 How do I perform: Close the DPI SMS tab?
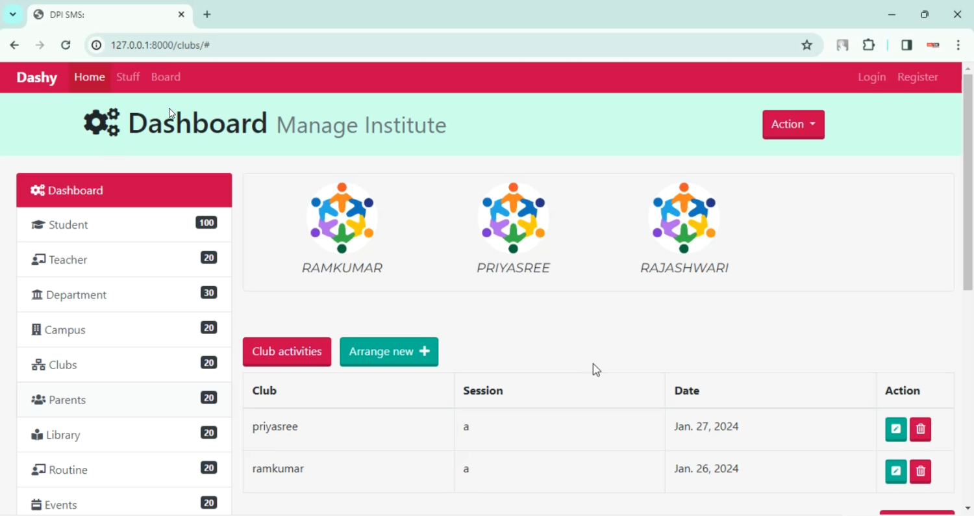click(x=181, y=14)
